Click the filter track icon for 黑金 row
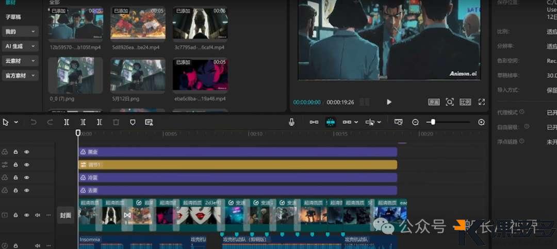Screen dimensions: 557x249 pyautogui.click(x=5, y=152)
